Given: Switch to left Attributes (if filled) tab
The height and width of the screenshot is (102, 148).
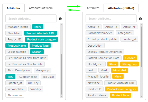Looking at the screenshot, I should [x=41, y=8].
